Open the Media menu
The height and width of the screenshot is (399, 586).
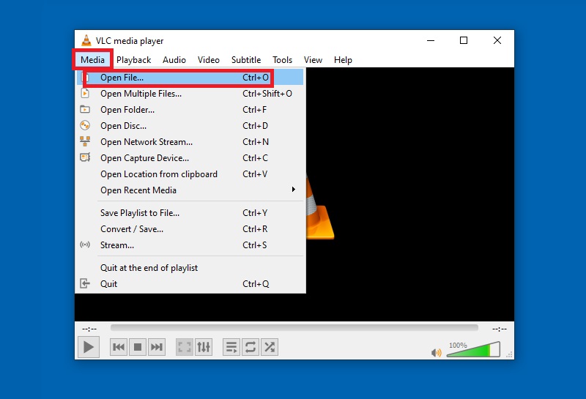(92, 60)
